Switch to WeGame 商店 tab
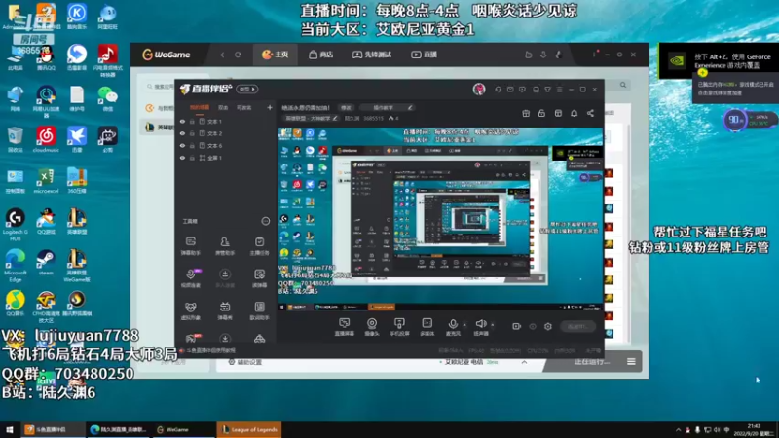 [320, 55]
